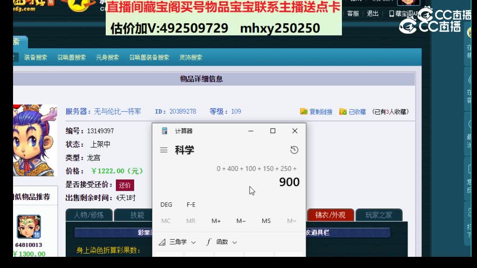Click the 已收藏 favorite icon
The height and width of the screenshot is (268, 477).
[x=343, y=111]
